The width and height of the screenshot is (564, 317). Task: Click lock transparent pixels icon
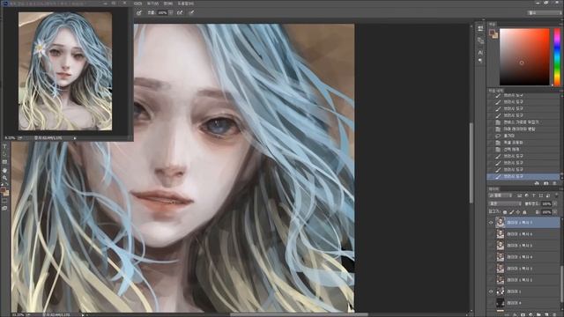pyautogui.click(x=505, y=212)
